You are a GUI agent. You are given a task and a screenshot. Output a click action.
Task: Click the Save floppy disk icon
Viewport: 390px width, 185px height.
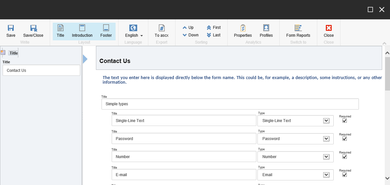[11, 28]
